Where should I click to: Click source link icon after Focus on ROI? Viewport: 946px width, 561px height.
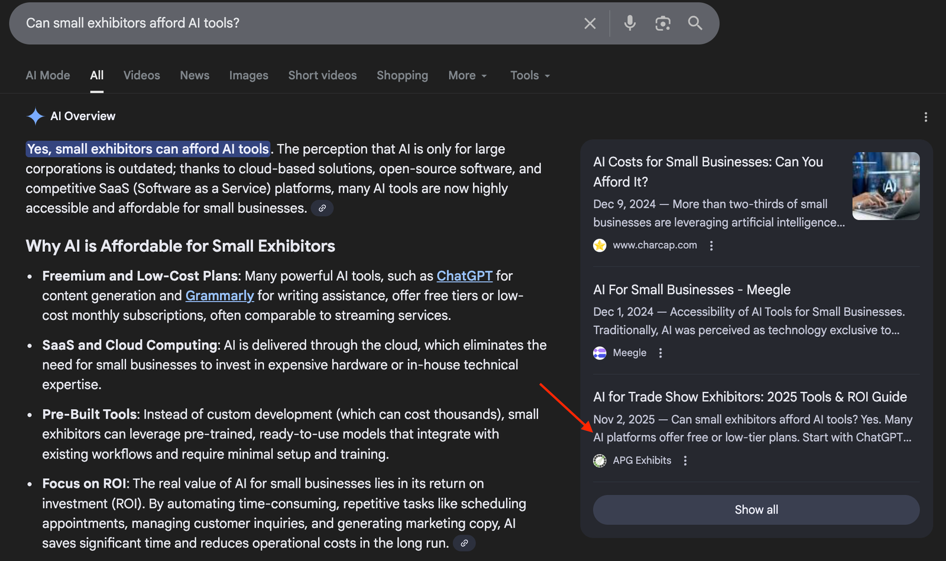point(465,543)
